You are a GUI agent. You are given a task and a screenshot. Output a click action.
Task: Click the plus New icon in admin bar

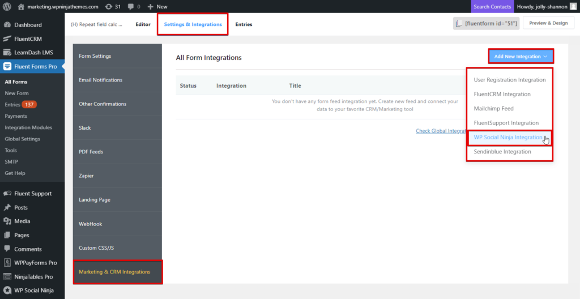coord(150,6)
